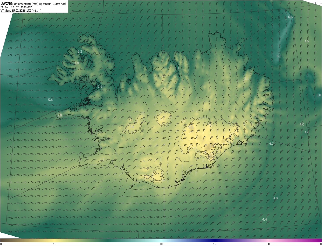The width and height of the screenshot is (322, 246).
Task: Pick the brown low end of the color bar
Action: 5,240
